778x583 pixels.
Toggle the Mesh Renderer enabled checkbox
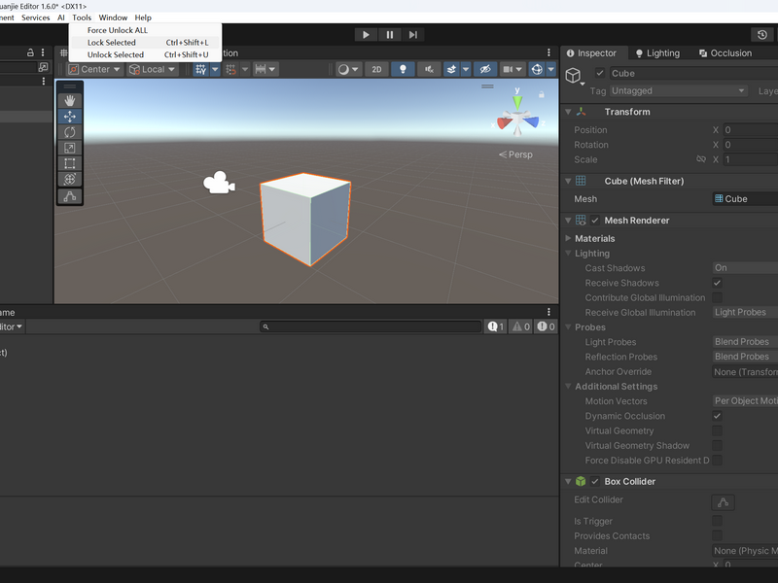click(x=595, y=221)
